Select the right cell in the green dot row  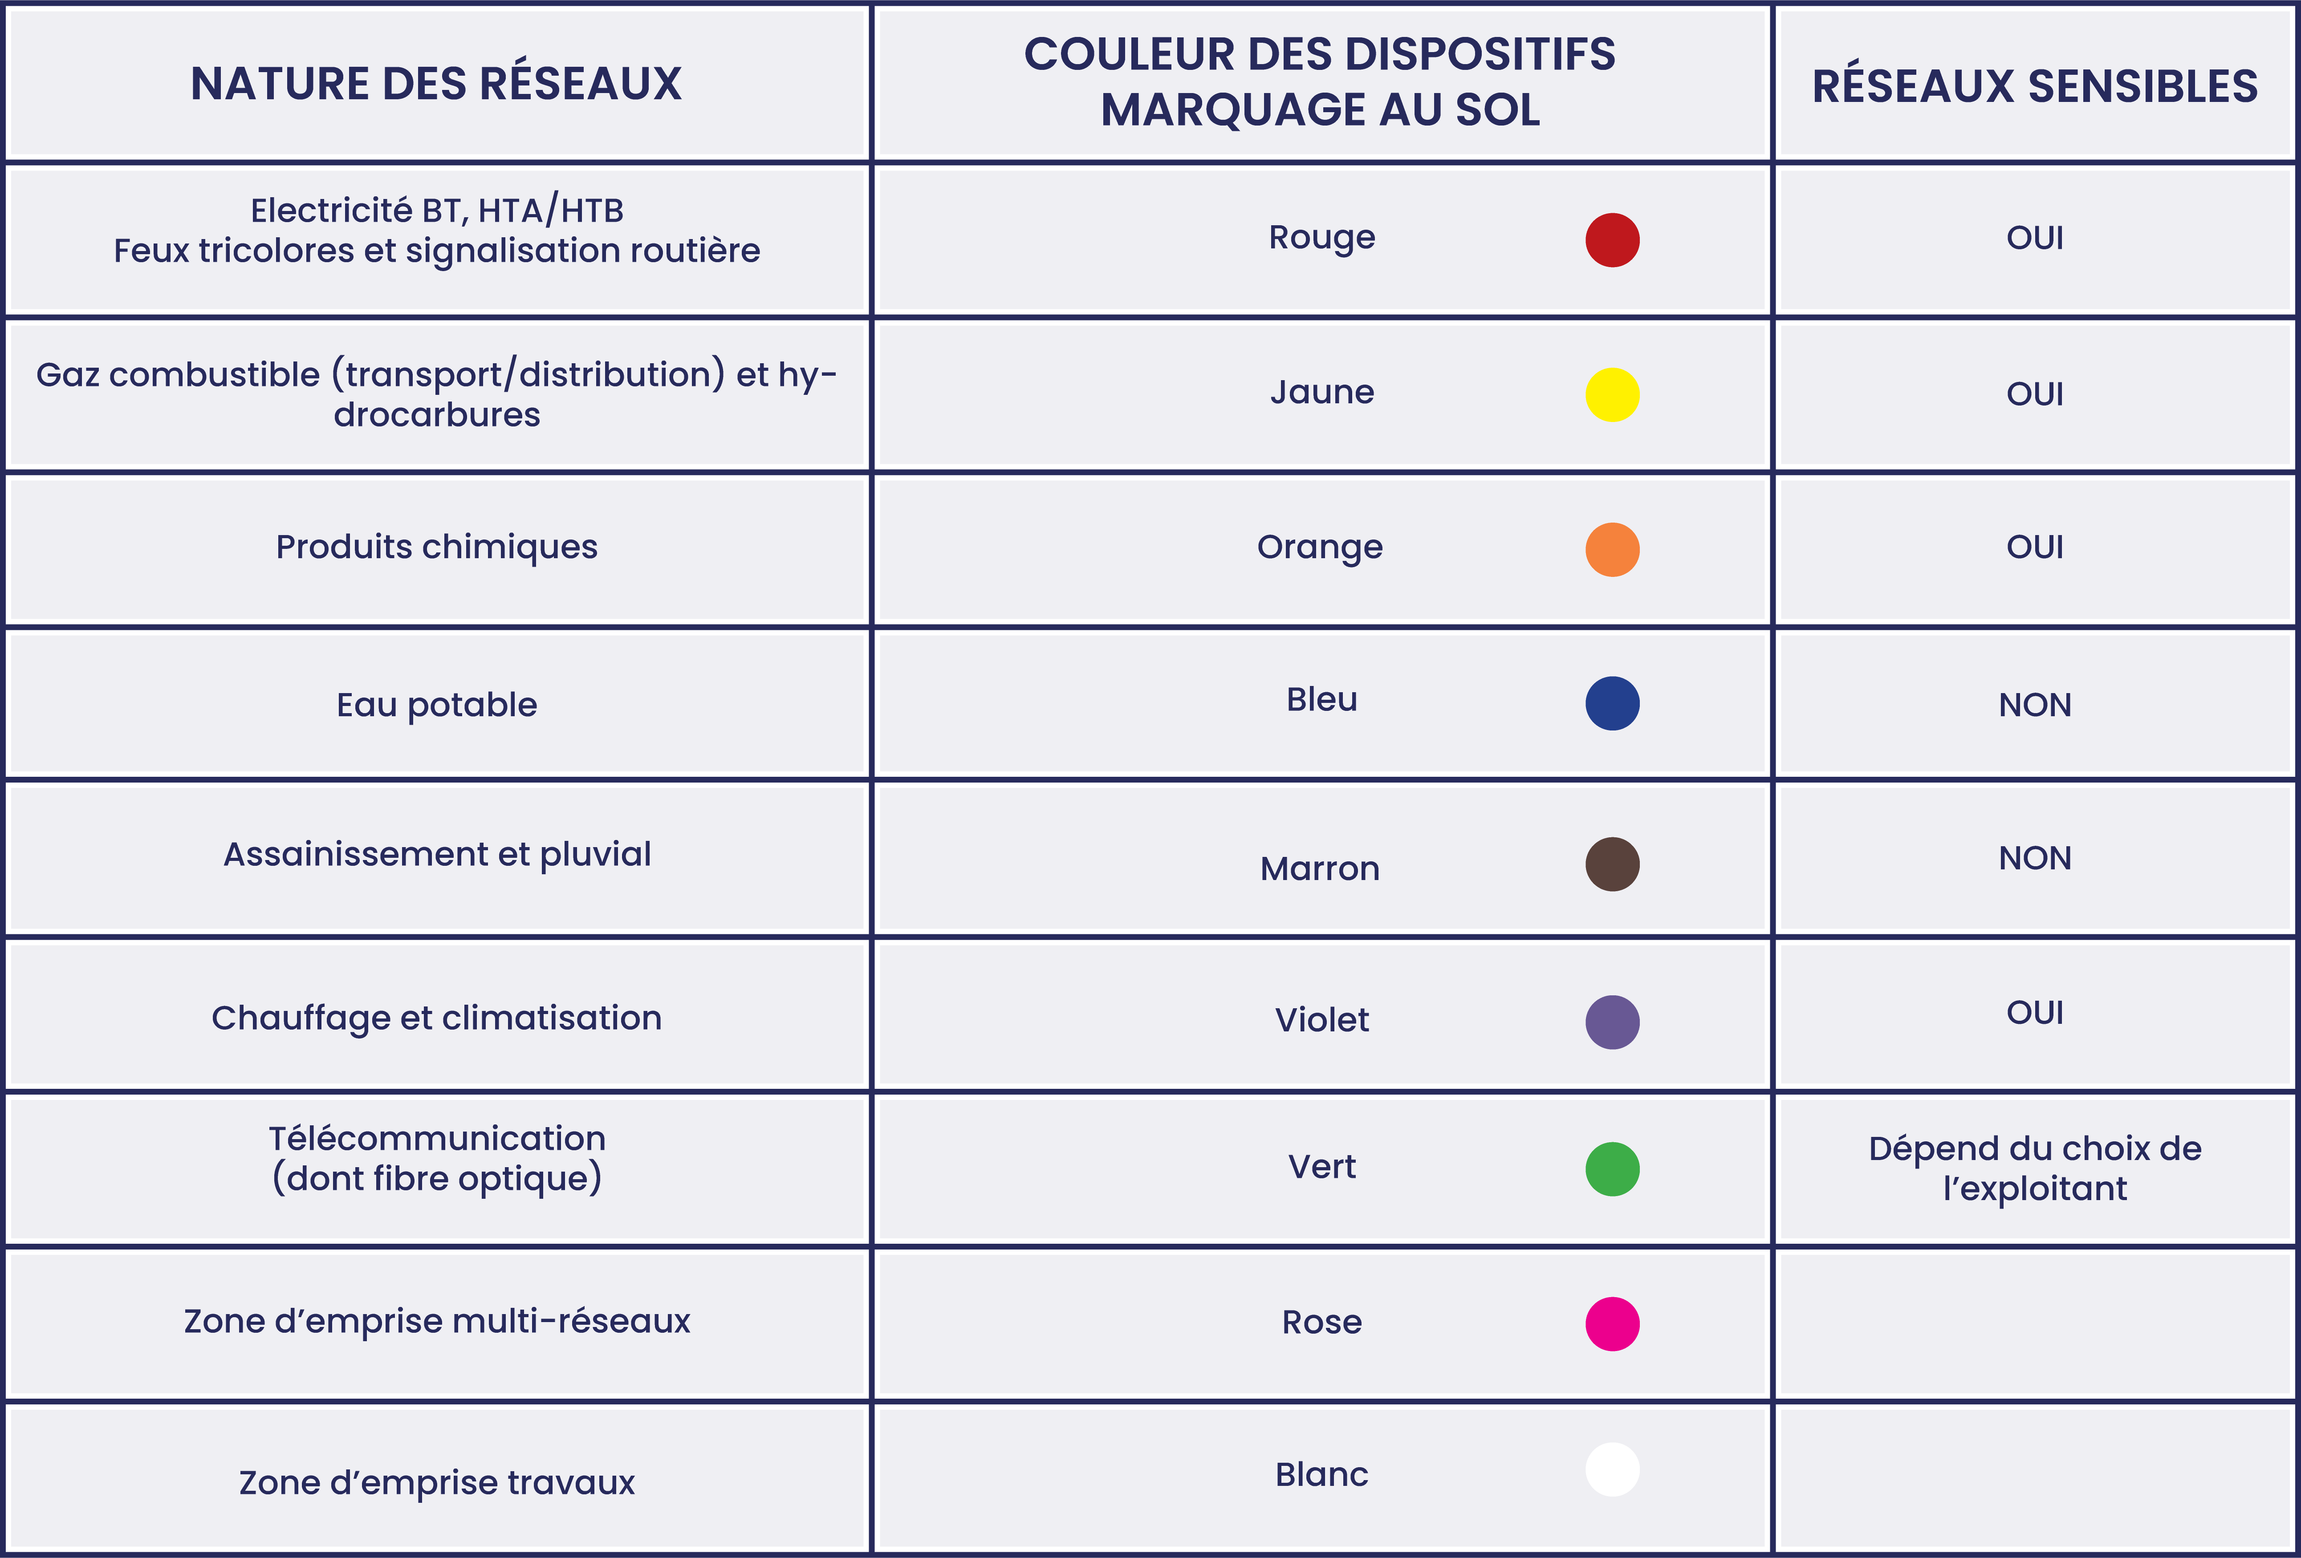2036,1169
